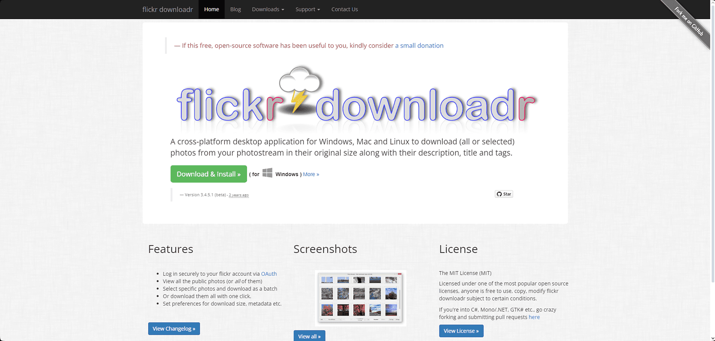Click the flickr downloadr brand text in navbar

click(x=167, y=9)
